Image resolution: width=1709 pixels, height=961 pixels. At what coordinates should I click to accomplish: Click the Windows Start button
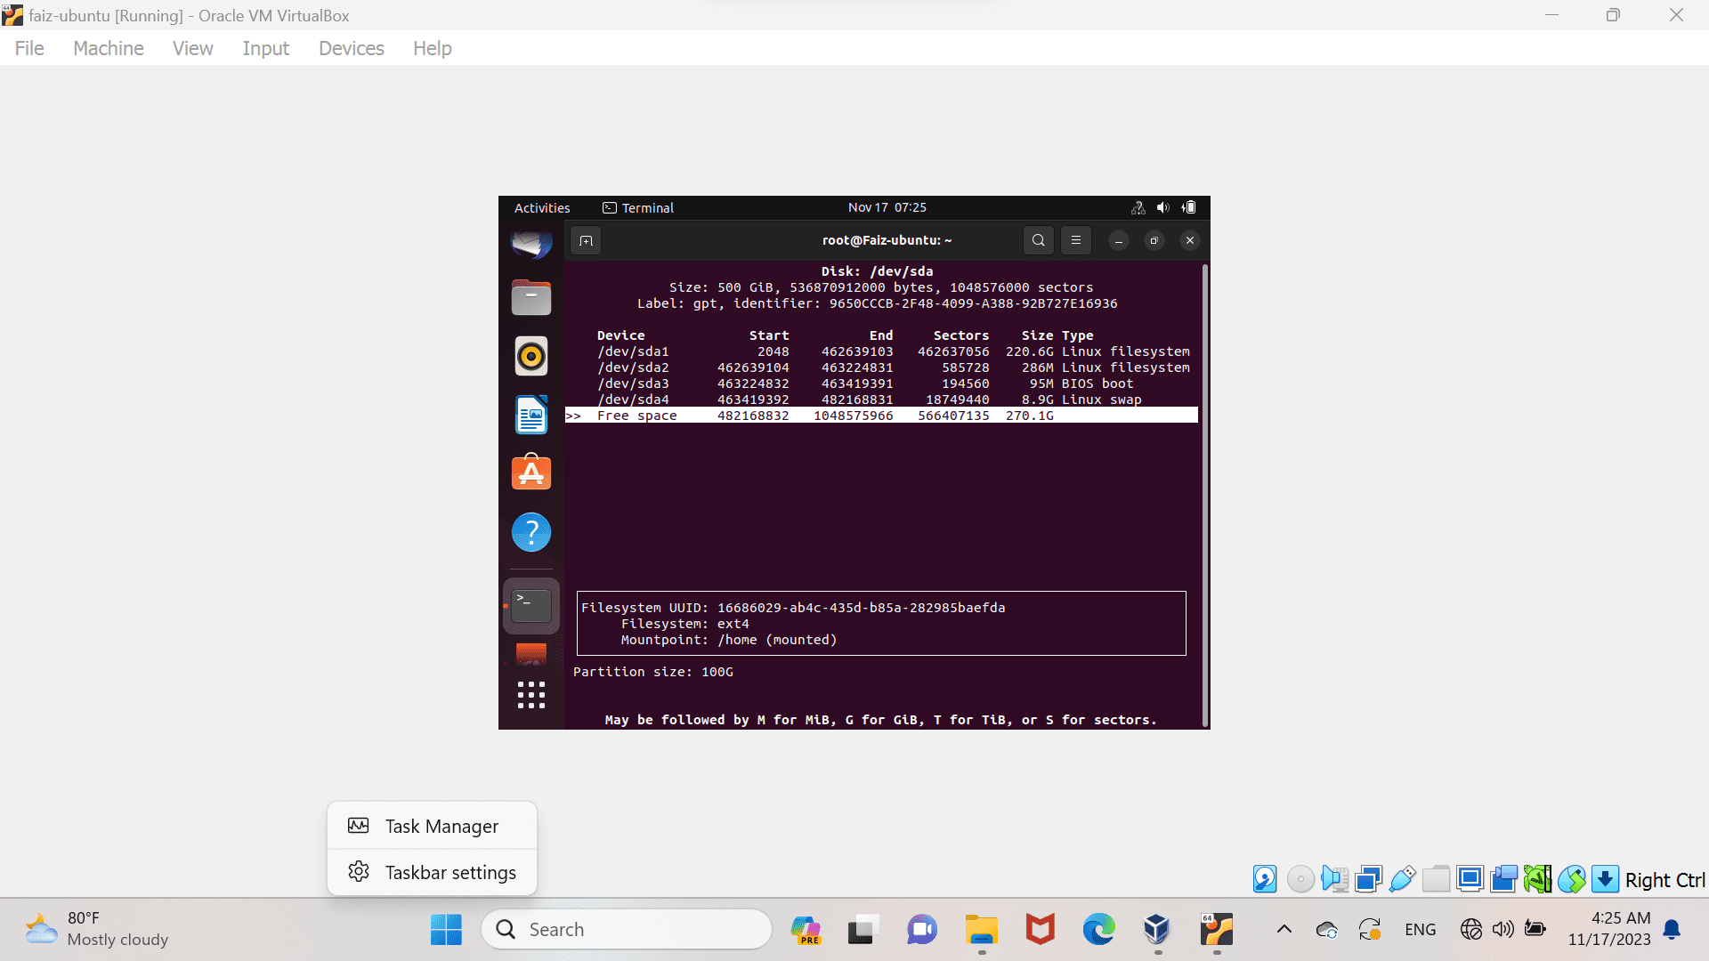[x=446, y=930]
